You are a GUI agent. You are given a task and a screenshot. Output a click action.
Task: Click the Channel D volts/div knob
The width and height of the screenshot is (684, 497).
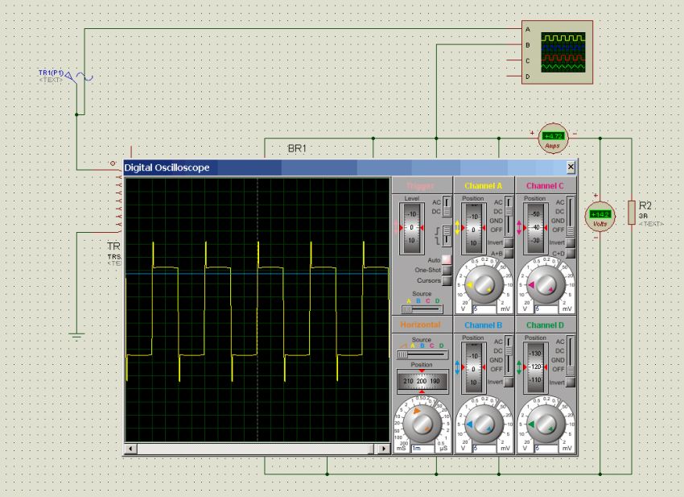click(x=546, y=422)
